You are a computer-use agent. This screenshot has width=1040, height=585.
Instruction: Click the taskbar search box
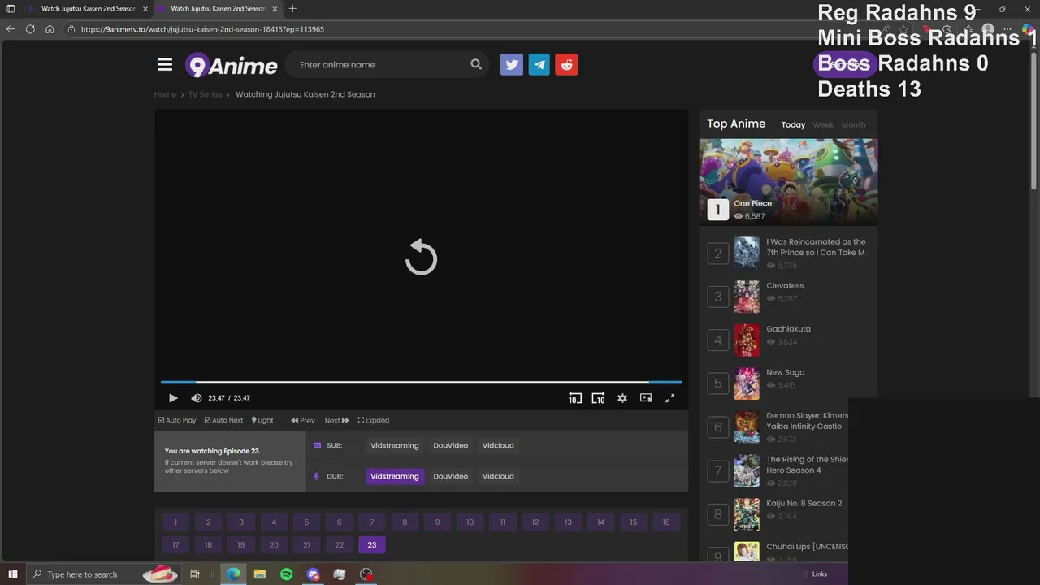pos(103,574)
